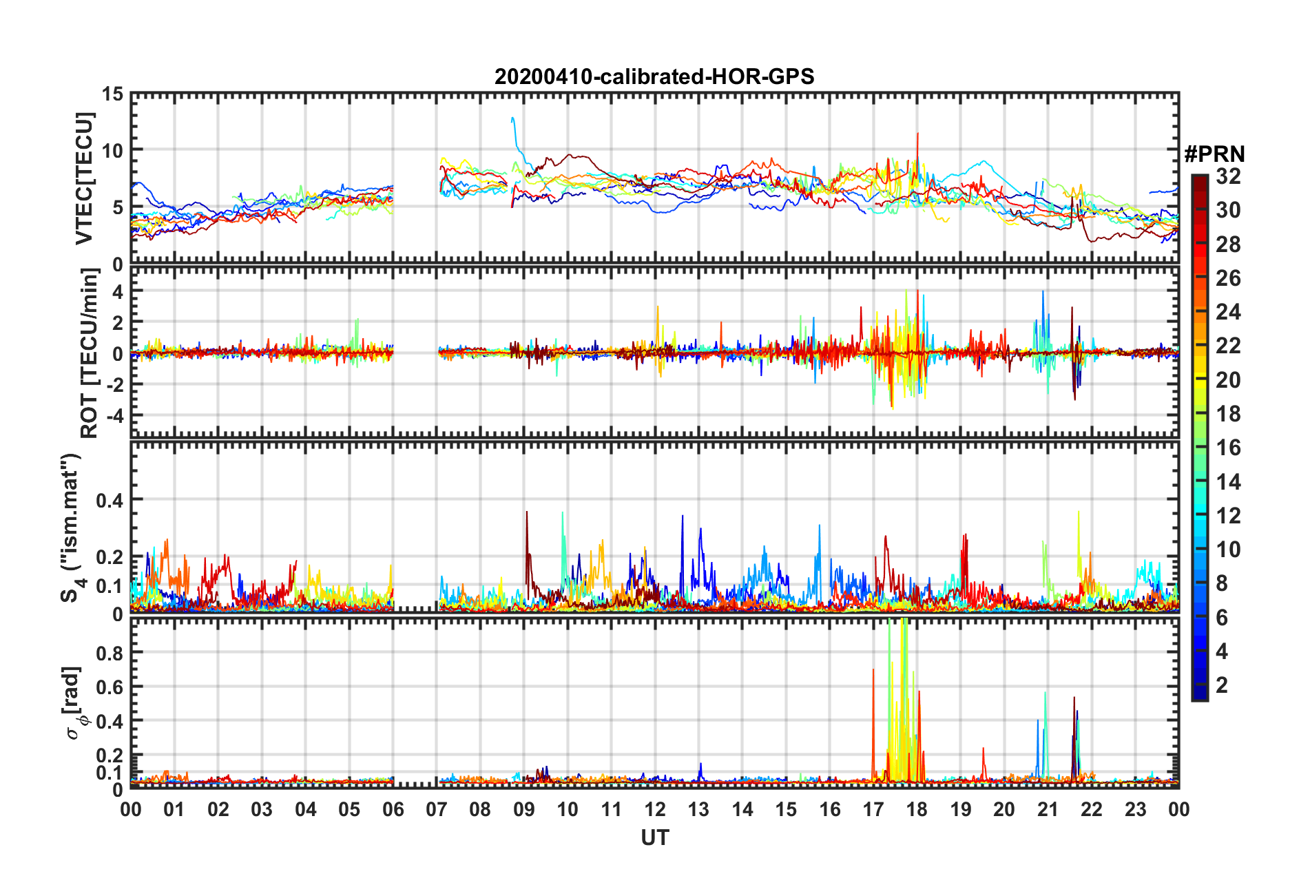Viewport: 1310px width, 876px height.
Task: Select colorbar tick label 32
Action: tap(1228, 176)
